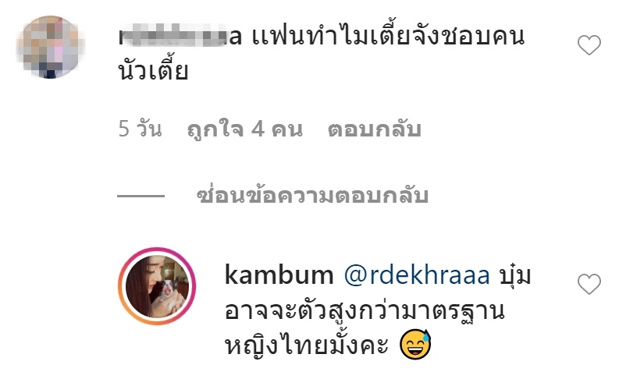Open the blurred profile picture of first commenter
Viewport: 619px width, 372px height.
[x=50, y=47]
